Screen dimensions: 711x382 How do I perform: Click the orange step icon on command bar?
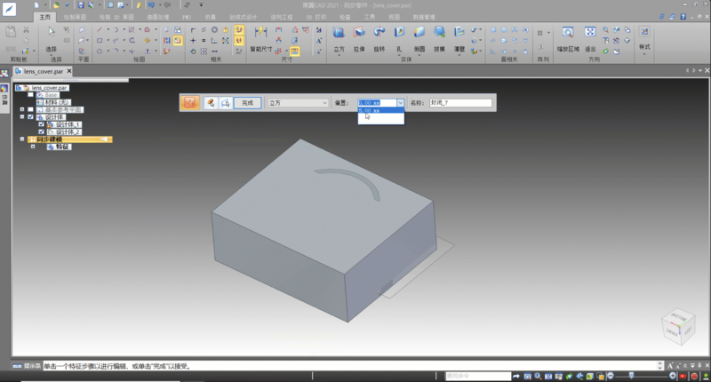click(x=189, y=103)
